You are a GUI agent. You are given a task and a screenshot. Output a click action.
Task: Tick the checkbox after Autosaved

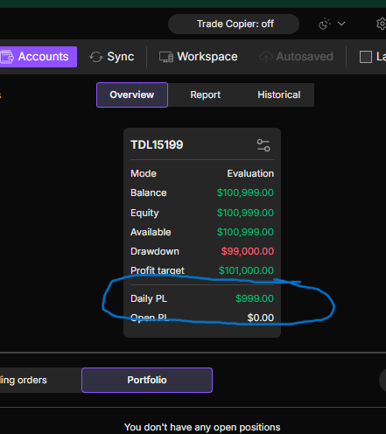click(x=366, y=57)
